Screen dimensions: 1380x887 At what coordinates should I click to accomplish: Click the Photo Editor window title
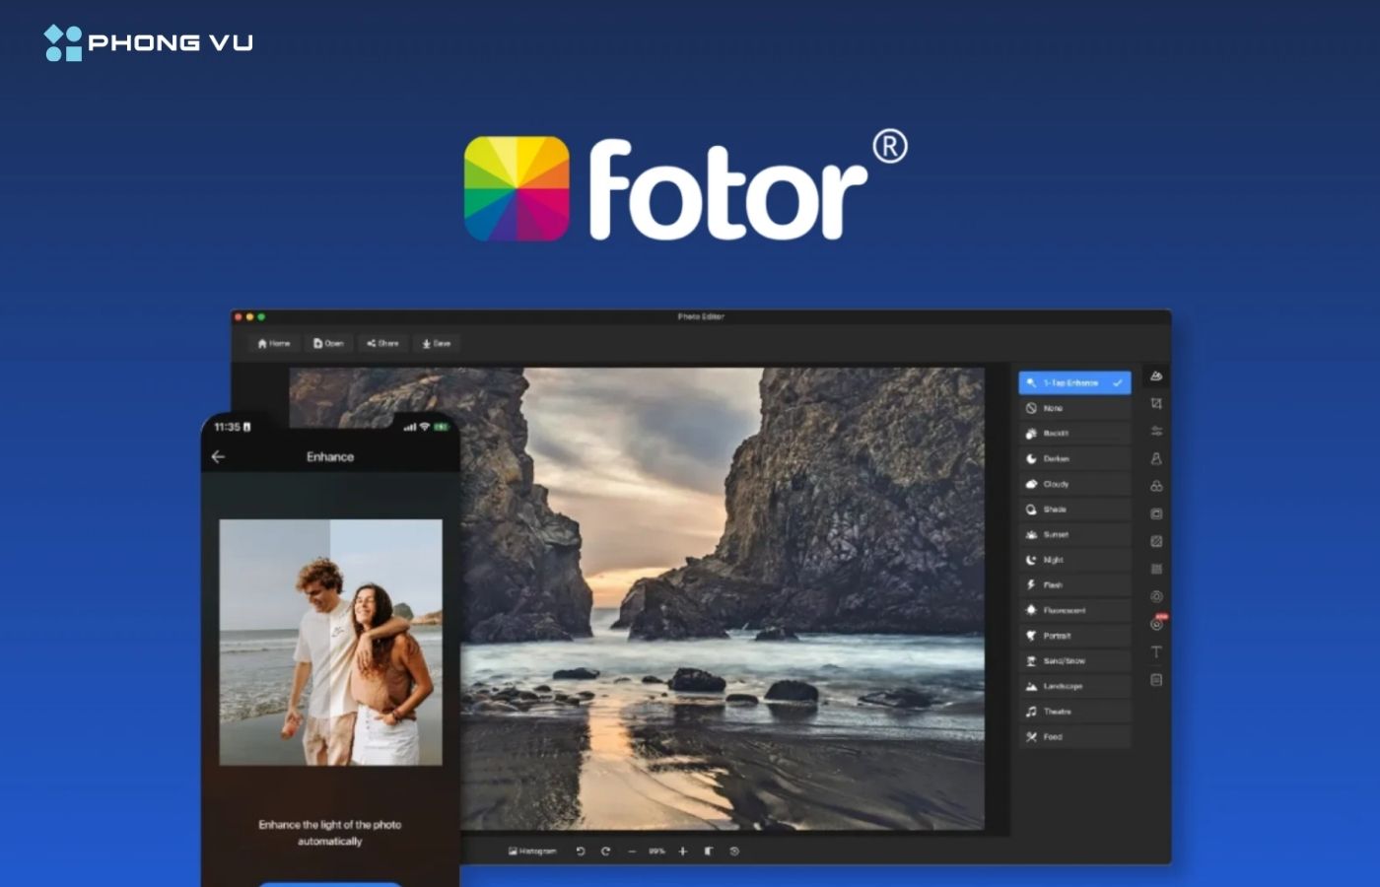(x=701, y=317)
